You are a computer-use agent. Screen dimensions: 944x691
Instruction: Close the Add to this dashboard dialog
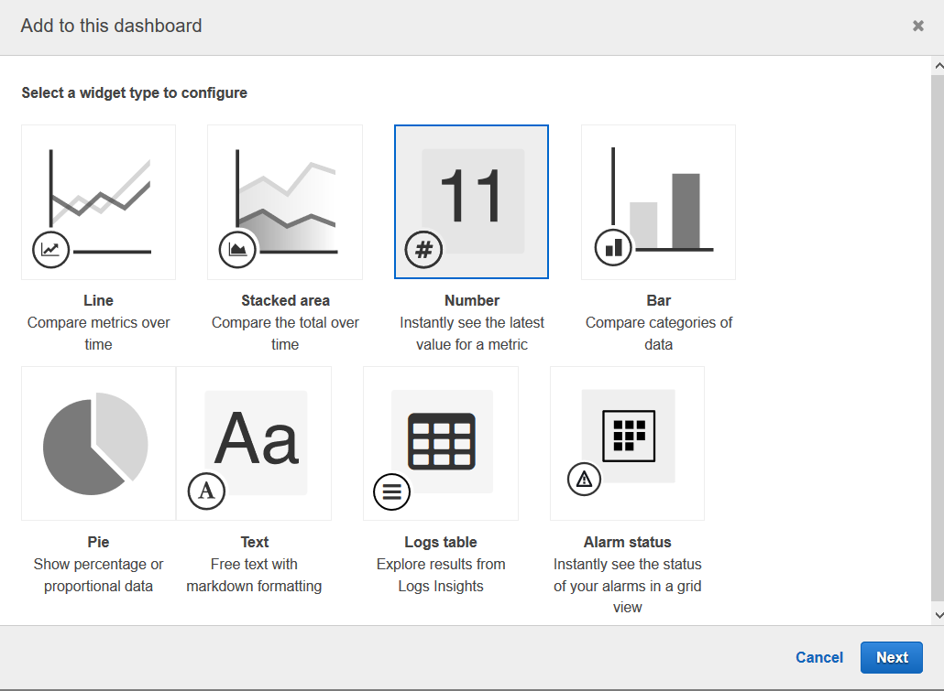(x=917, y=27)
